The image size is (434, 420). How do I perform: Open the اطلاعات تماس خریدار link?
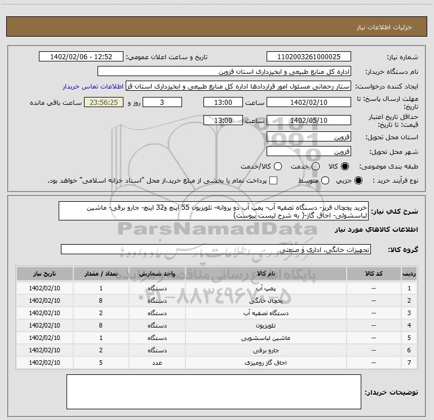point(93,86)
